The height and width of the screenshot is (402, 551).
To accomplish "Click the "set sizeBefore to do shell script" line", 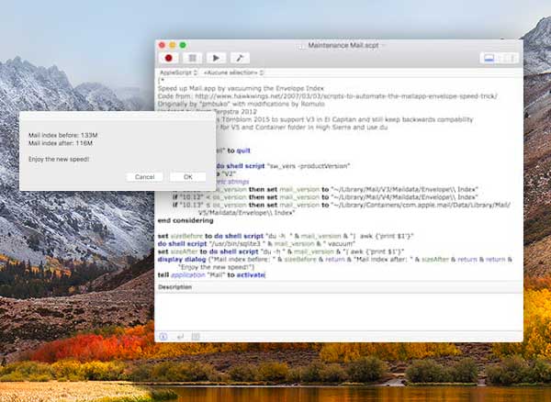I will click(286, 236).
